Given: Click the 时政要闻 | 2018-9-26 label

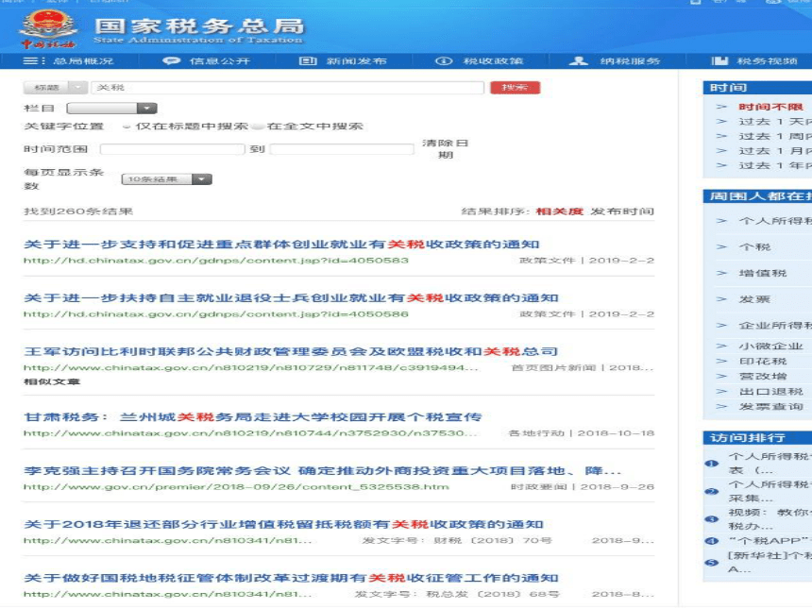Looking at the screenshot, I should pos(583,487).
